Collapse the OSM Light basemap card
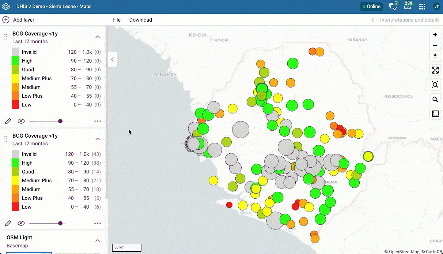 pyautogui.click(x=98, y=240)
